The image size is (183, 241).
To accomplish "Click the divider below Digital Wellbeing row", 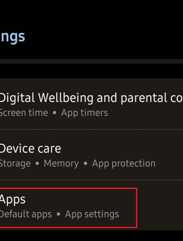I will coord(91,129).
